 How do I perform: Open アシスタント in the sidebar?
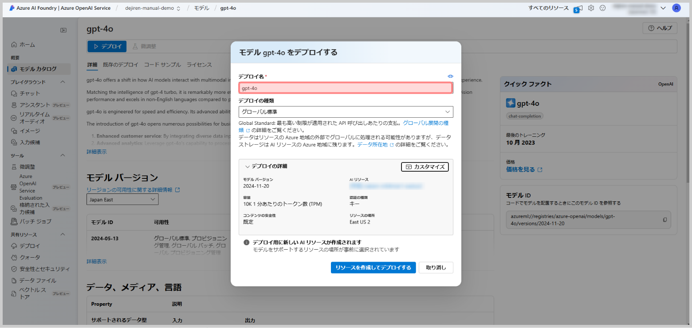click(x=35, y=105)
